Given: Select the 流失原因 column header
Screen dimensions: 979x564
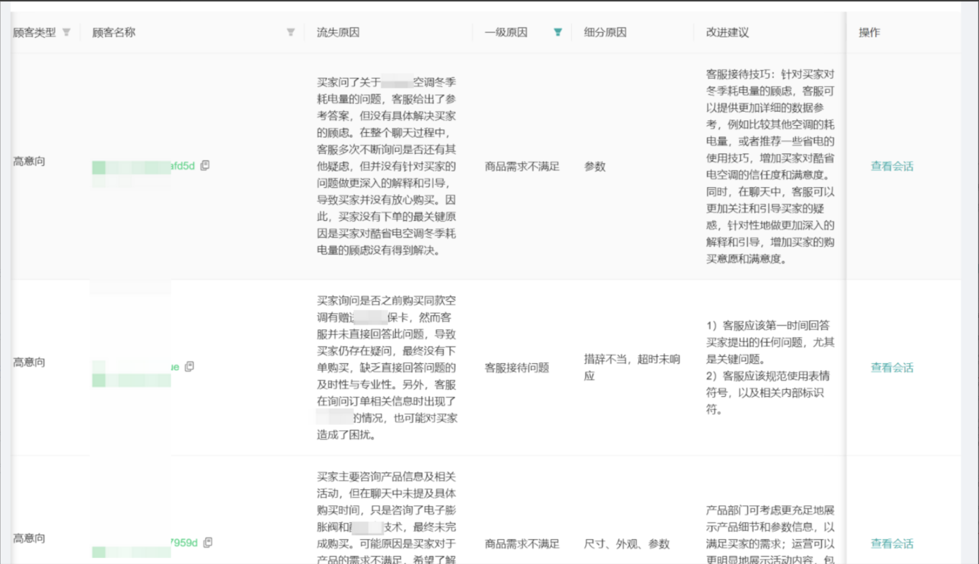Looking at the screenshot, I should (338, 32).
